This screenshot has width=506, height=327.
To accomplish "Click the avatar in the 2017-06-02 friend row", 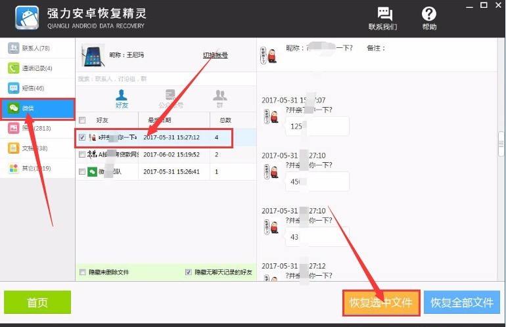I will 92,154.
